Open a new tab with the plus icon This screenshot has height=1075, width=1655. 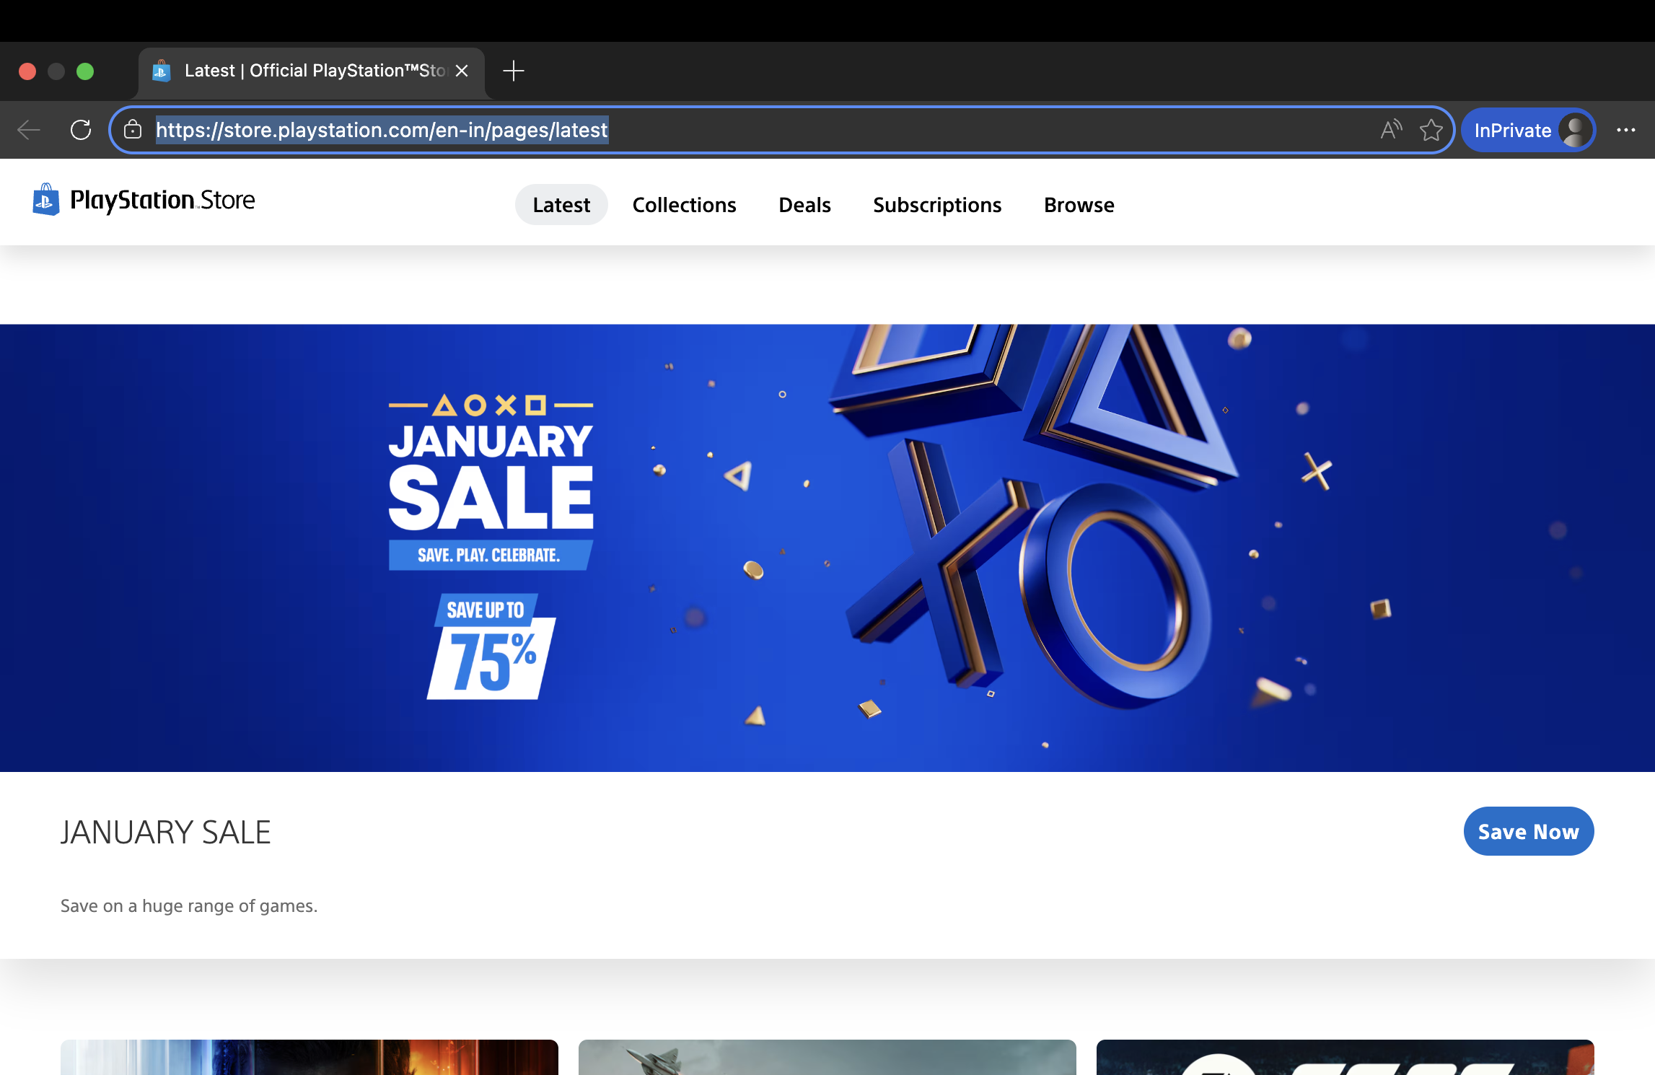513,71
